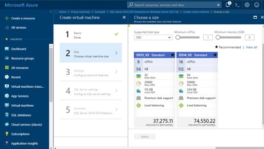
Task: Expand step 4 SQL Server settings chevron
Action: click(x=116, y=91)
